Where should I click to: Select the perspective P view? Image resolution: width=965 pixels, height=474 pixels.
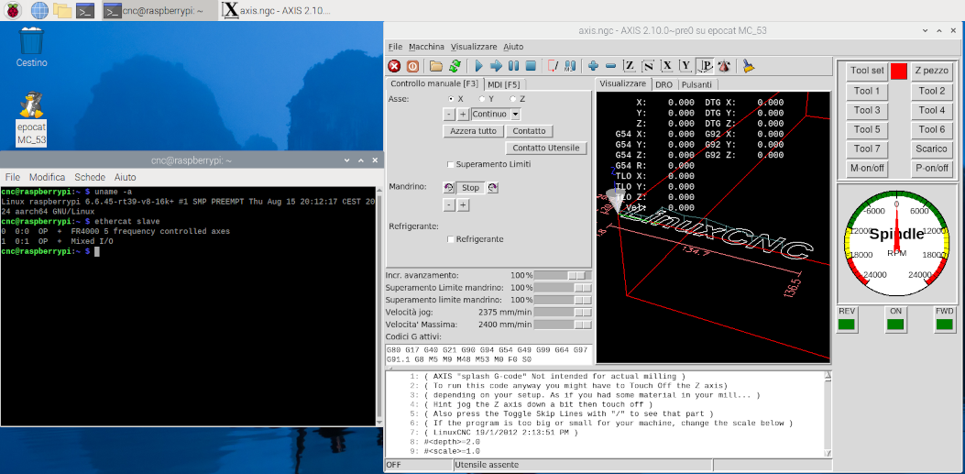click(705, 66)
